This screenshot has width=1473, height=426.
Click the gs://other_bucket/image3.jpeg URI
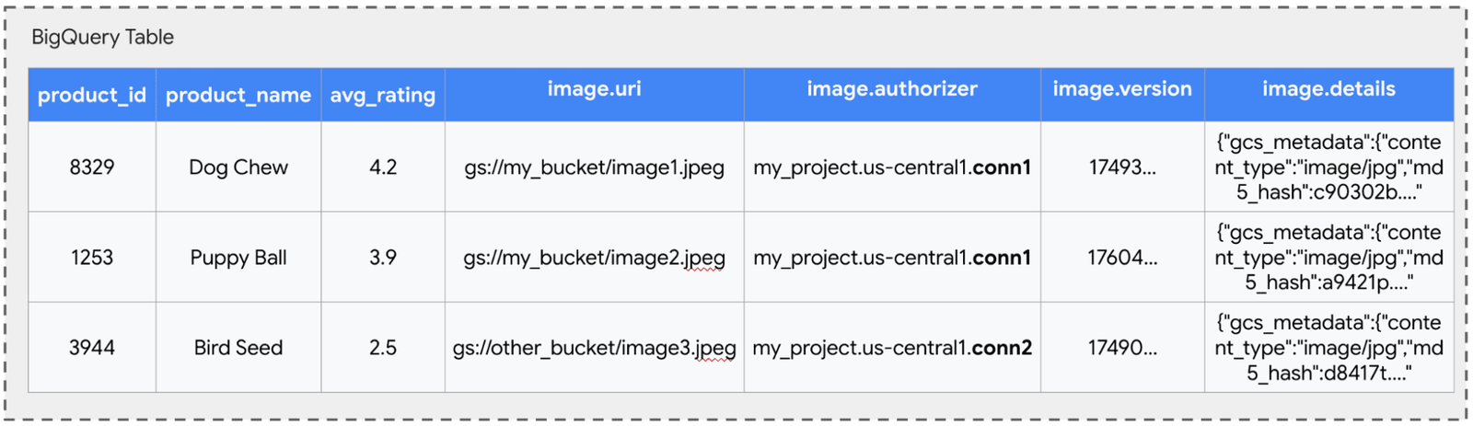click(x=594, y=348)
